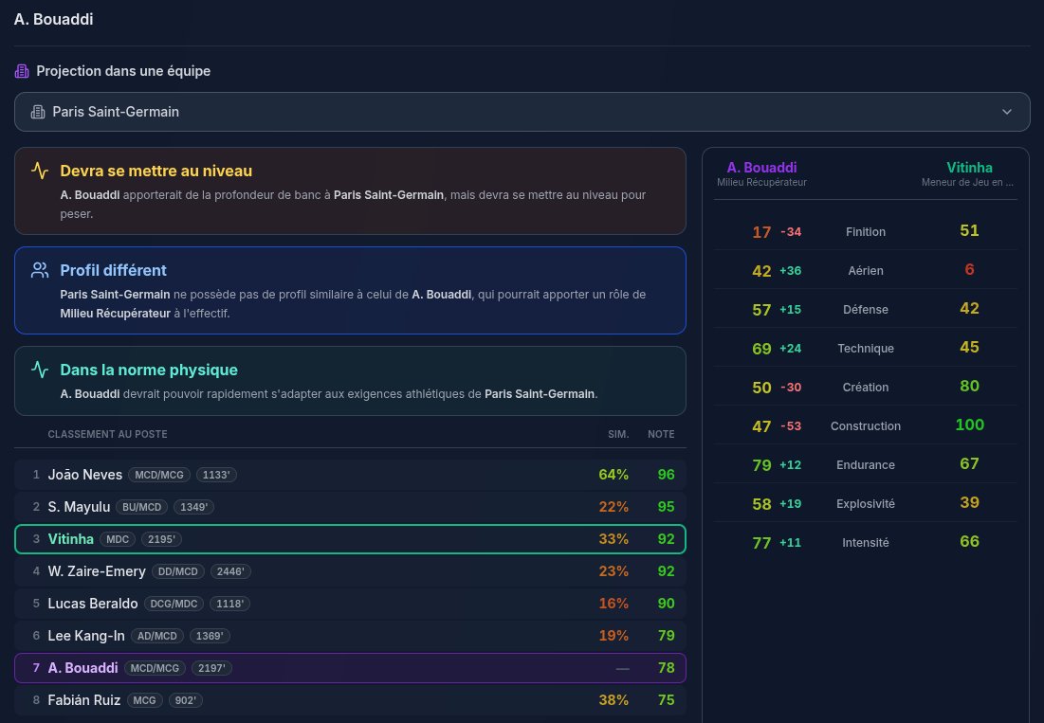Image resolution: width=1044 pixels, height=723 pixels.
Task: Click Vitinha's Construction value of 100
Action: pyautogui.click(x=969, y=425)
